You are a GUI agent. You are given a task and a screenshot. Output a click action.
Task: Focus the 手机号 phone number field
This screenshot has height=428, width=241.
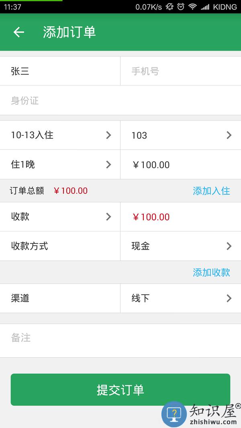(x=181, y=71)
